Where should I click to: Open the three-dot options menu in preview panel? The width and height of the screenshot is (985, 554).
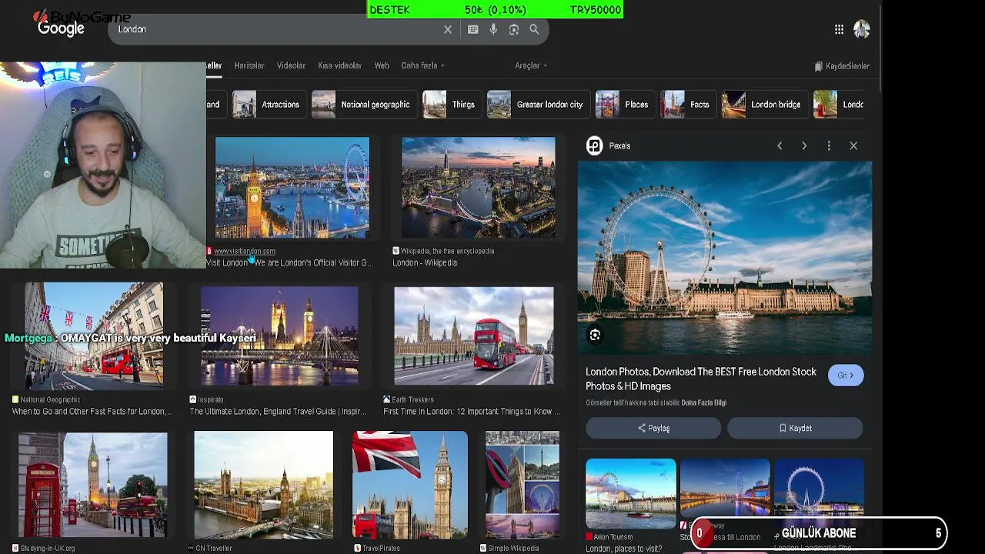click(x=829, y=145)
